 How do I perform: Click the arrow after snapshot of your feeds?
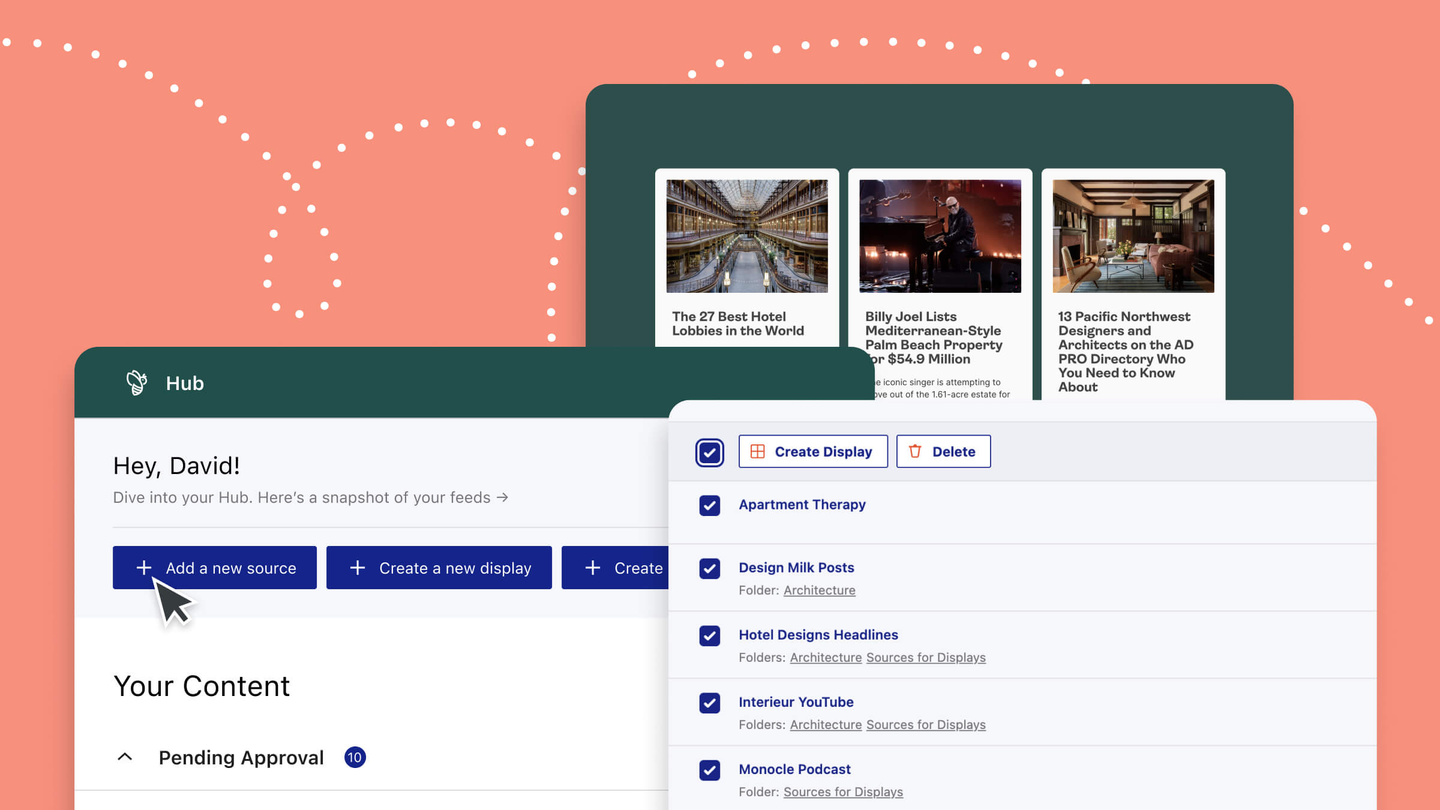click(x=503, y=497)
